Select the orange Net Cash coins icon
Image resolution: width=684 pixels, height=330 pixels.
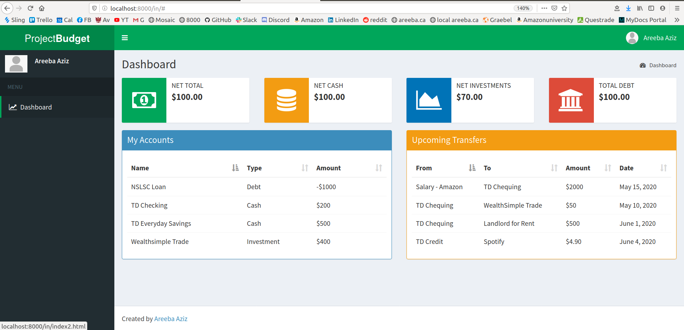[x=286, y=100]
